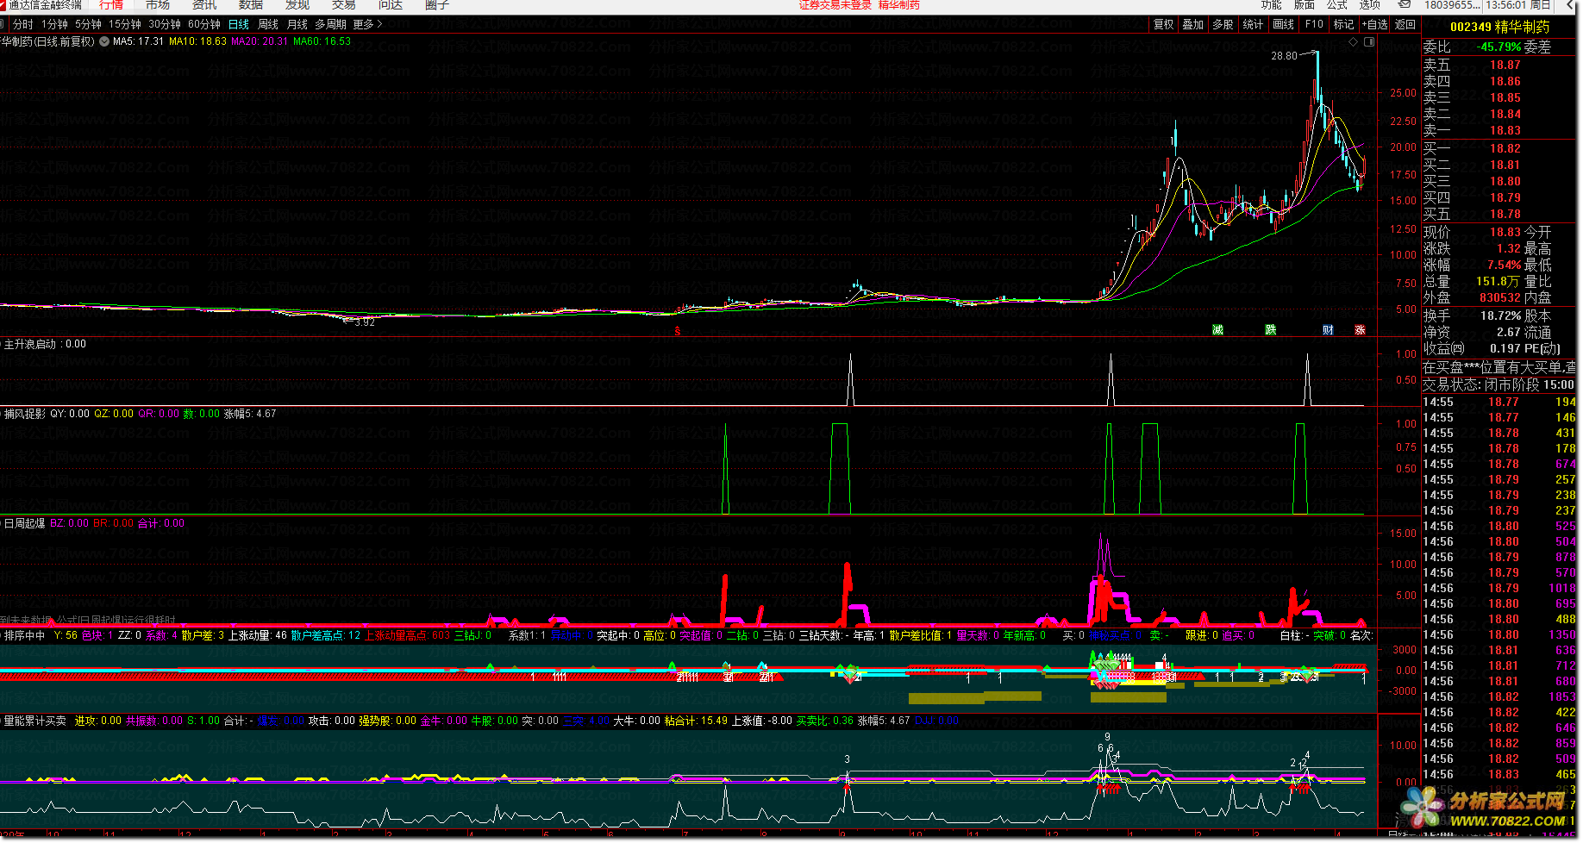Click the green 跌 marker on the chart
The image size is (1583, 843).
1271,330
